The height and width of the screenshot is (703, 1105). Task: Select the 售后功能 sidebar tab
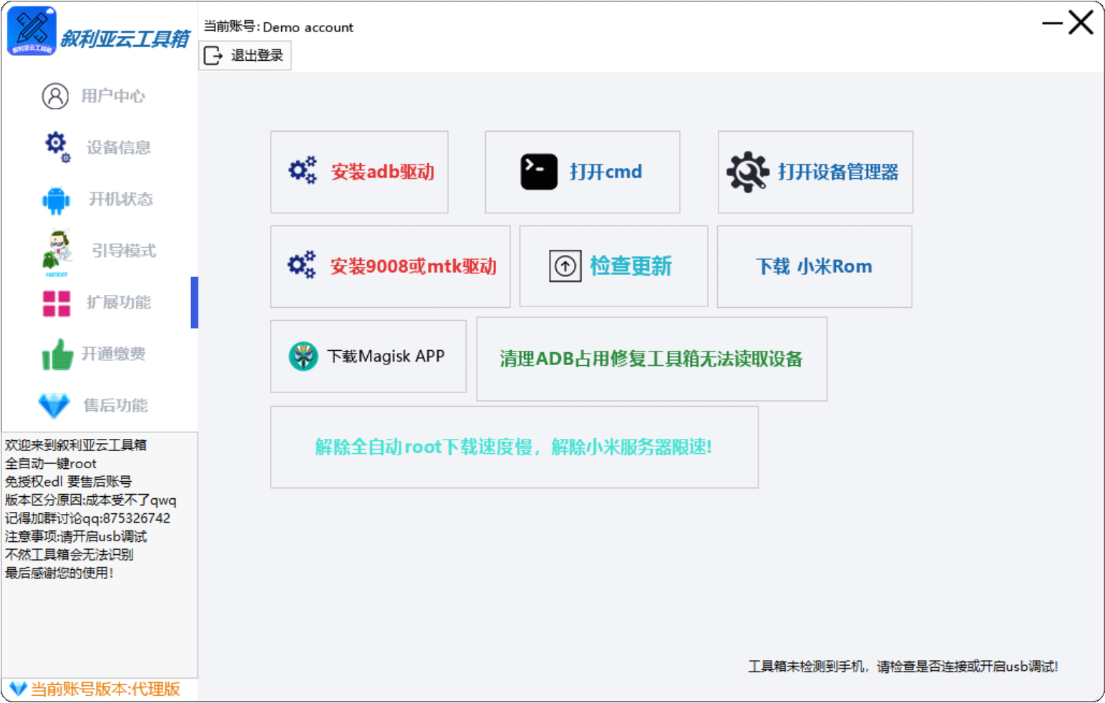(115, 405)
